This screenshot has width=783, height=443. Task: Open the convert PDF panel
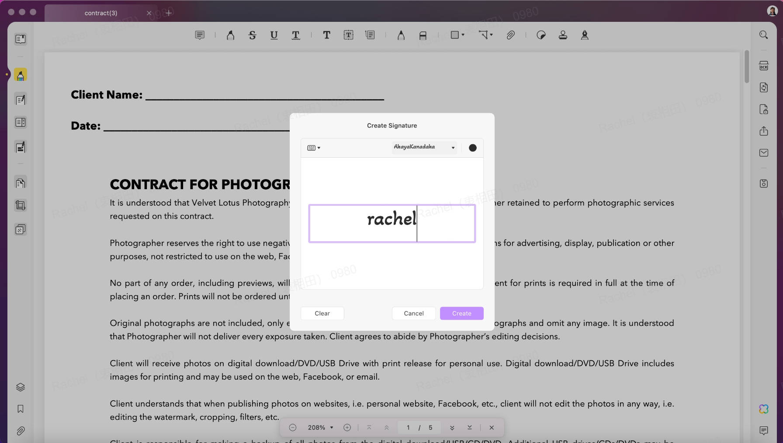pyautogui.click(x=764, y=87)
